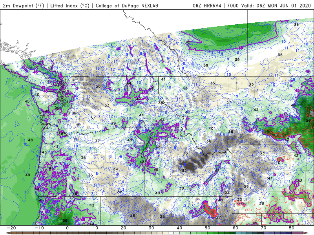Select the 80 label on the color scale

tap(292, 228)
